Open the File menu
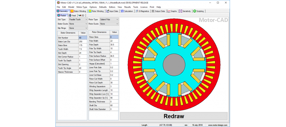The width and height of the screenshot is (286, 127). coord(58,7)
